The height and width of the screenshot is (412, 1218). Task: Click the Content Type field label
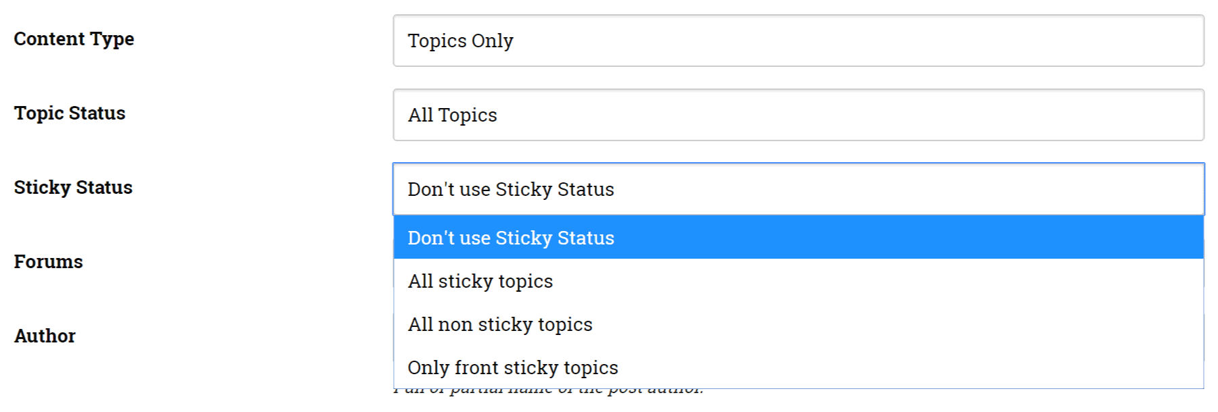click(x=74, y=39)
